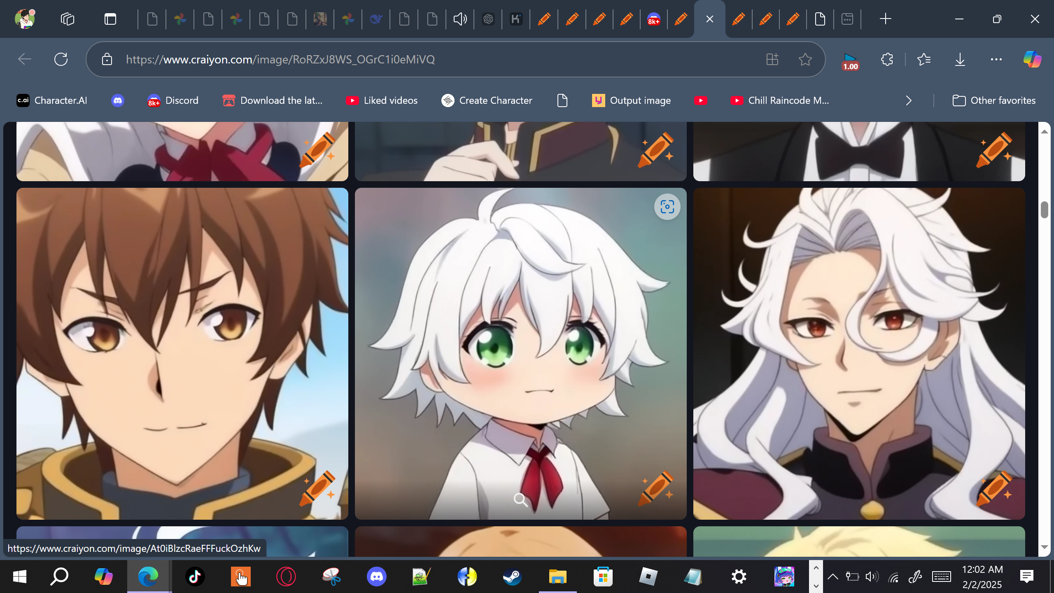This screenshot has width=1054, height=593.
Task: Open browser downloads icon
Action: (x=960, y=60)
